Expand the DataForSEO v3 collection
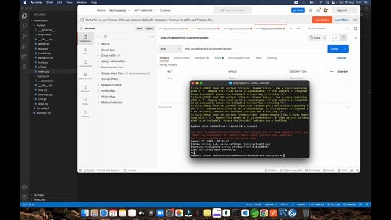This screenshot has width=391, height=220. 98,56
